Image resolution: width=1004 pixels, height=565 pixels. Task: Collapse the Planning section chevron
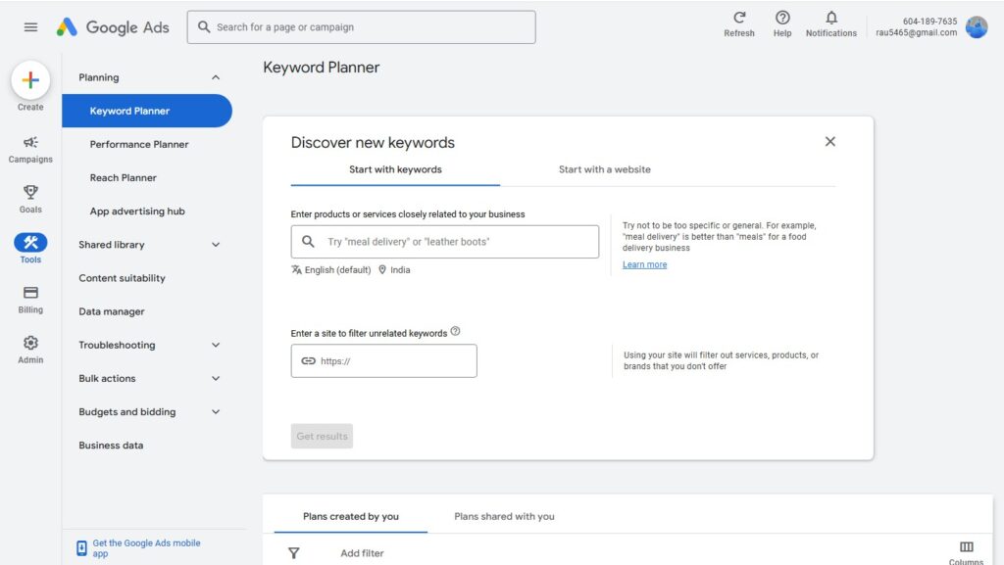(216, 77)
